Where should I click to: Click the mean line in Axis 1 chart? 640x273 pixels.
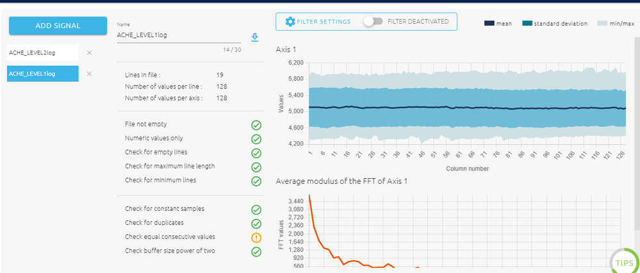(467, 108)
